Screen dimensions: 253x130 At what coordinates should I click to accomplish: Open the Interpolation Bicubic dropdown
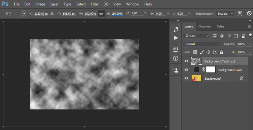coord(225,14)
